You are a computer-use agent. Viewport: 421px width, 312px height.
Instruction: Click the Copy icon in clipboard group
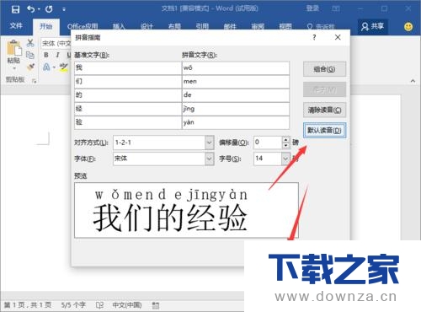point(30,55)
